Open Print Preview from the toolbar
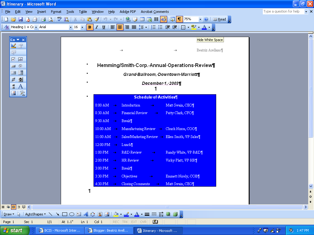The width and height of the screenshot is (314, 235). [51, 19]
